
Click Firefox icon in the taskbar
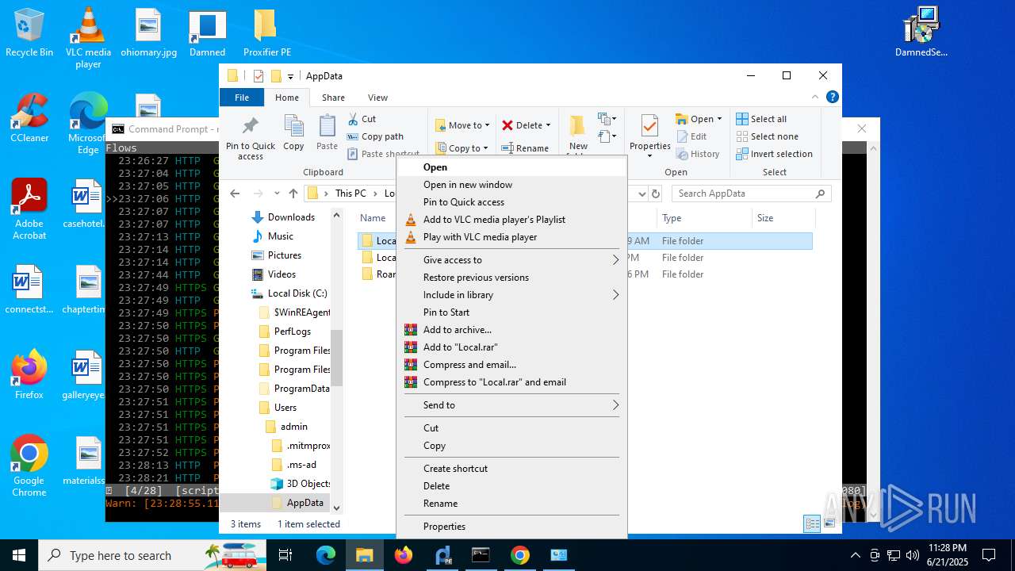tap(404, 555)
